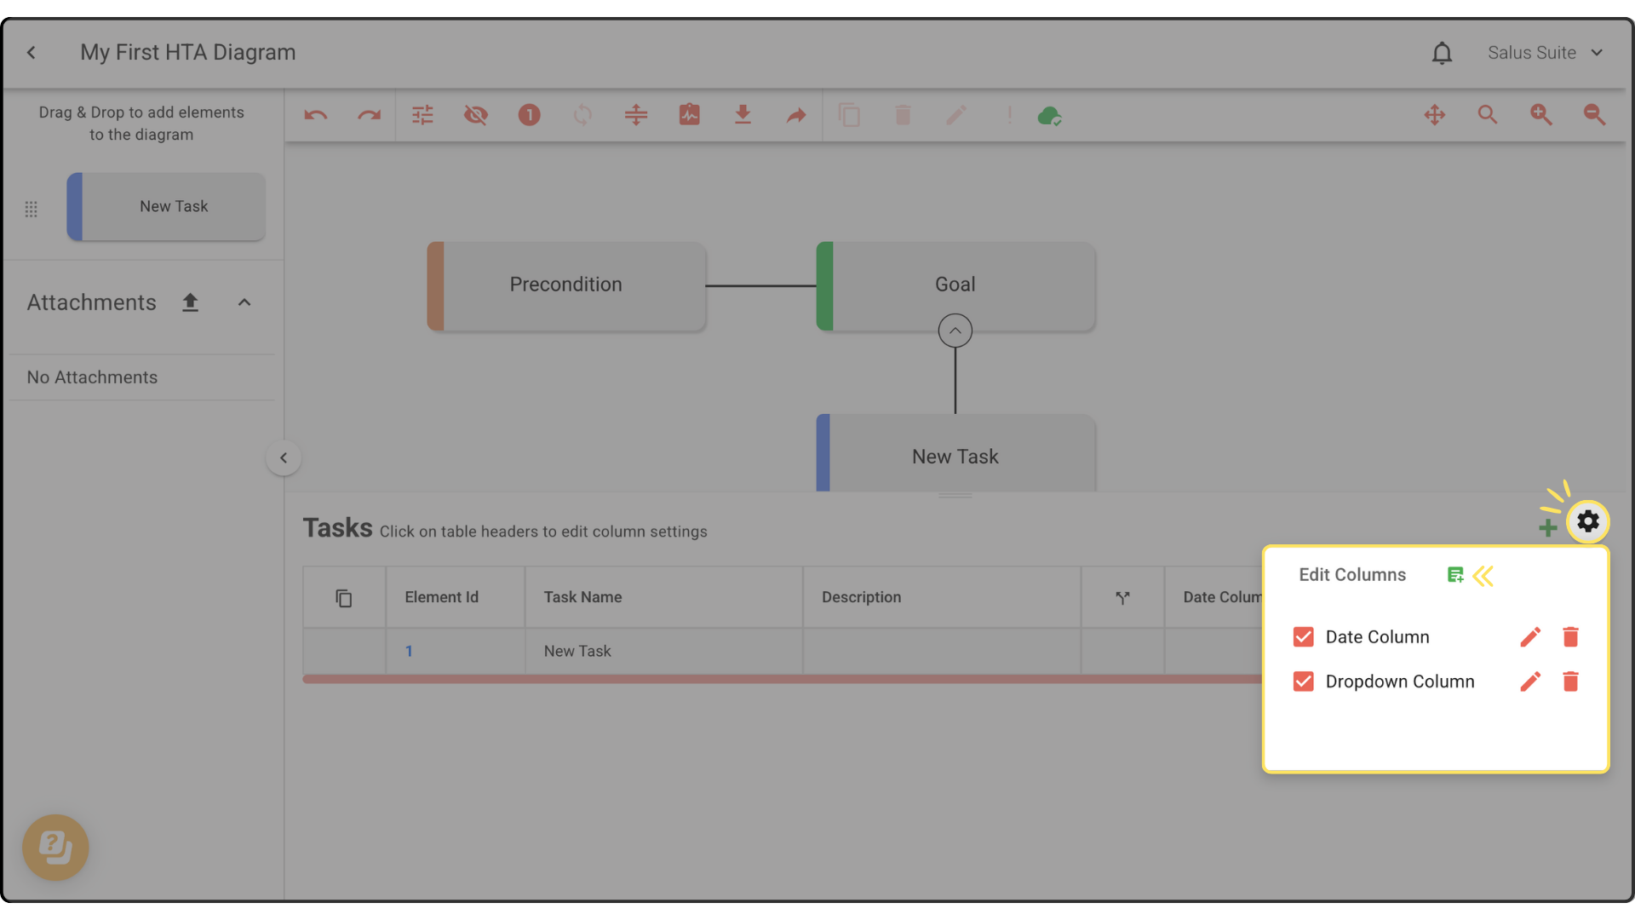This screenshot has height=920, width=1635.
Task: Click the download diagram icon
Action: point(743,115)
